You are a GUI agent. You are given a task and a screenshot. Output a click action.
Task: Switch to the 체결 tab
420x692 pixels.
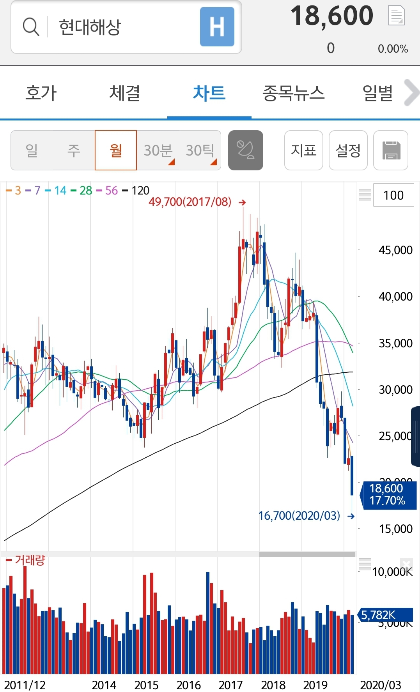tap(125, 93)
